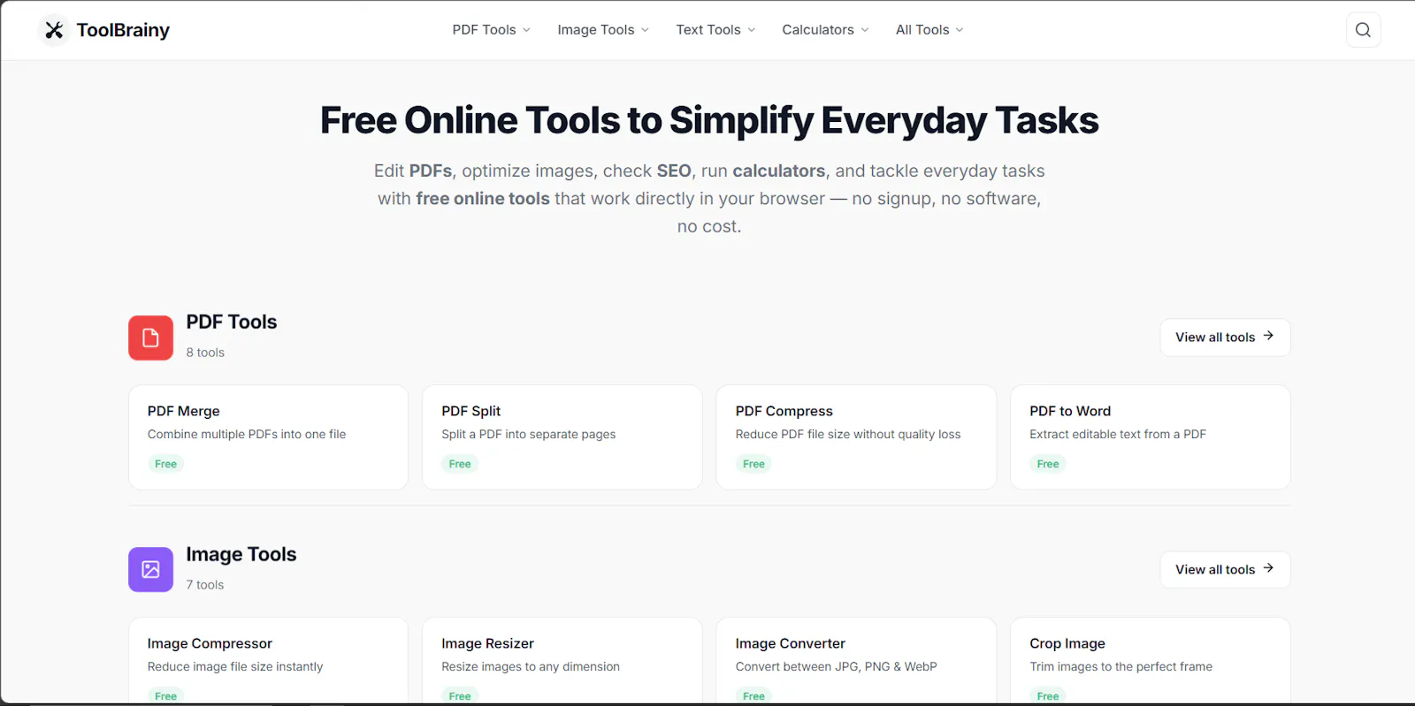Expand the Image Tools nav dropdown
Screen dimensions: 1415x706
click(603, 30)
